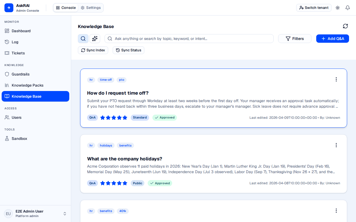
Task: Click the refresh icon beside Knowledge Base title
Action: [x=345, y=26]
